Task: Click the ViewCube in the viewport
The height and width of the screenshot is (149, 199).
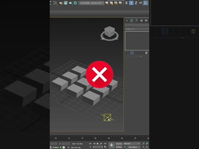Action: pos(109,32)
